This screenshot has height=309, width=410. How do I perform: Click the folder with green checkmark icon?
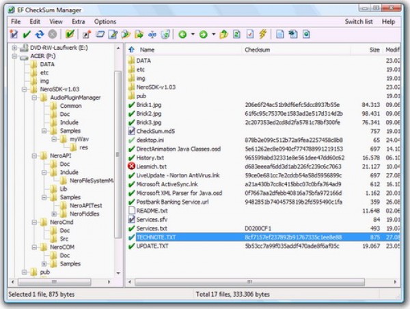point(70,34)
